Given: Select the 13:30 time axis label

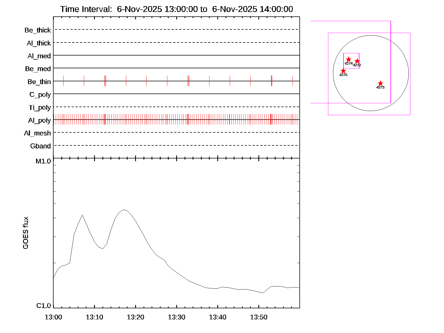Looking at the screenshot, I should pyautogui.click(x=176, y=317).
